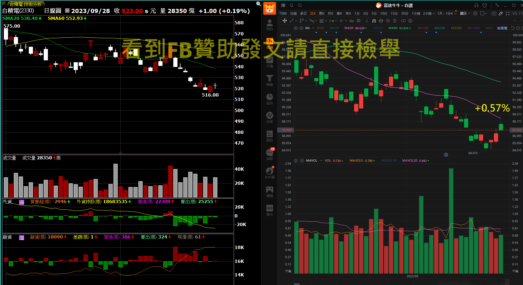Toggle hide drawings eye icon
The image size is (523, 285).
point(388,21)
